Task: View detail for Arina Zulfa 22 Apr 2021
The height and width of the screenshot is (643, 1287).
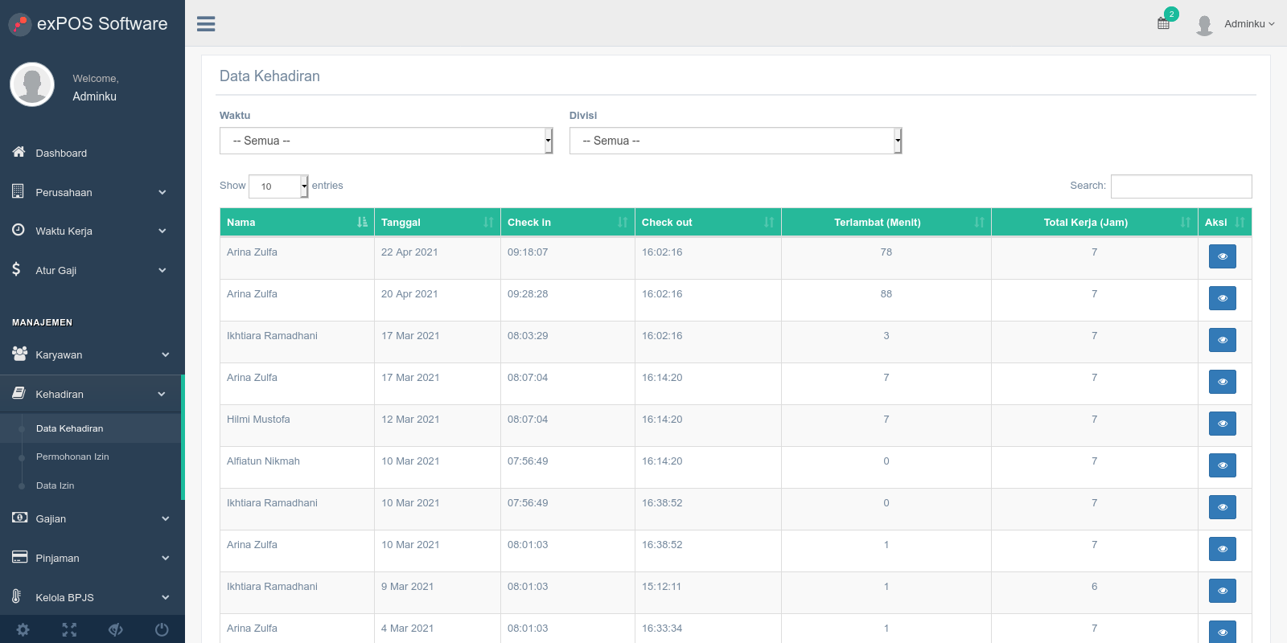Action: tap(1223, 256)
